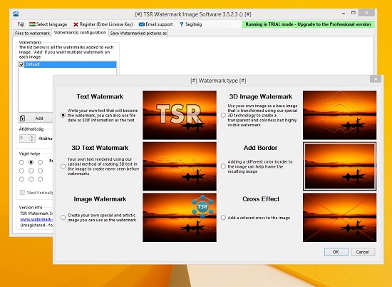392x287 pixels.
Task: Increase the Átláthatóság spinner value
Action: point(32,137)
